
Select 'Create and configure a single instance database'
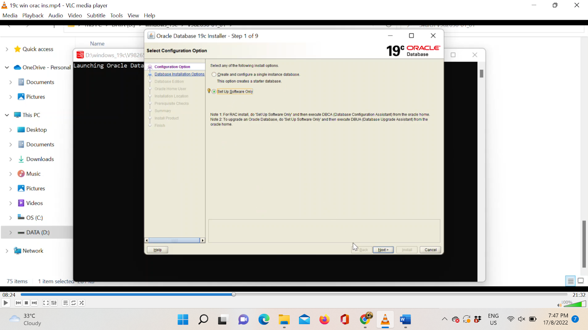(x=214, y=74)
